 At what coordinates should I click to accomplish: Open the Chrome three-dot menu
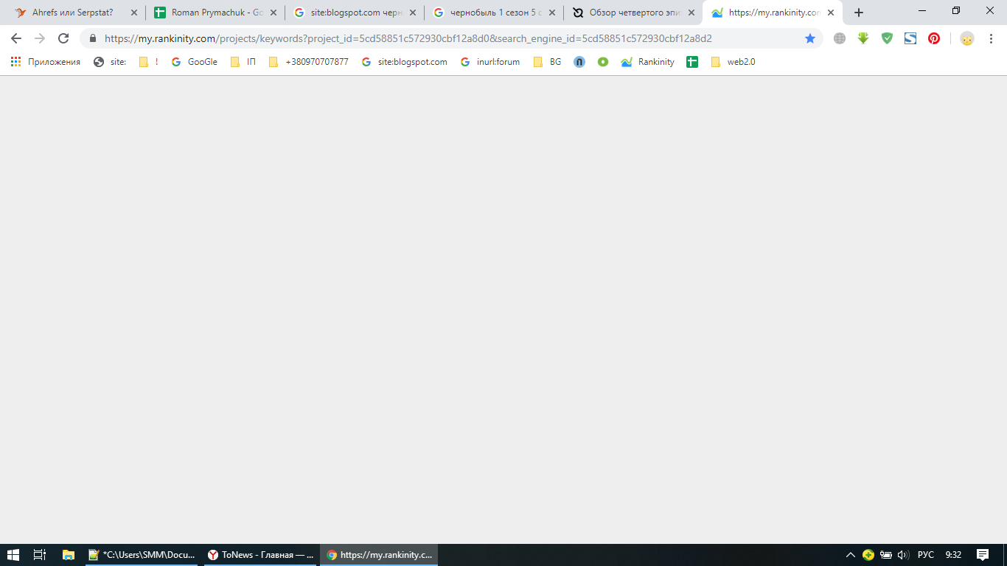pyautogui.click(x=991, y=38)
